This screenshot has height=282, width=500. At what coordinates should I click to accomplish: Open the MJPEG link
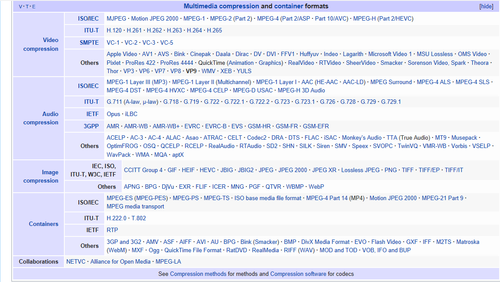[116, 18]
